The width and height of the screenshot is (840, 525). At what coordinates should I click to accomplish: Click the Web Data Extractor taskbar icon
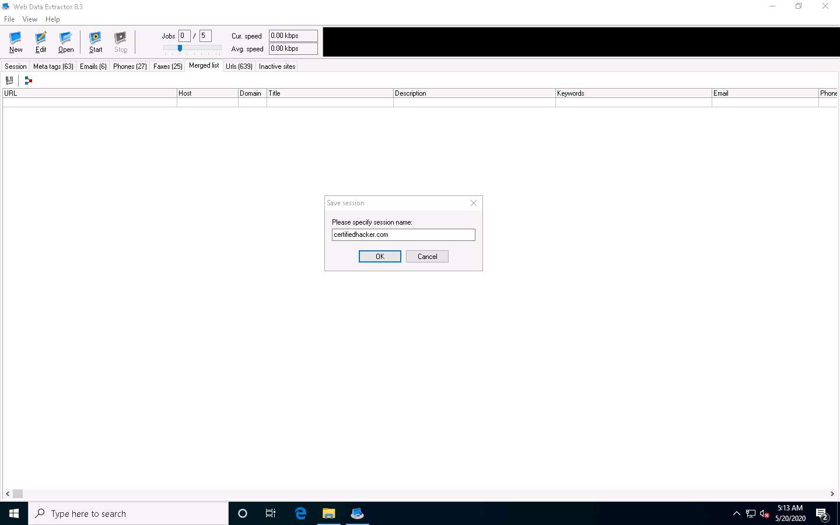point(357,513)
